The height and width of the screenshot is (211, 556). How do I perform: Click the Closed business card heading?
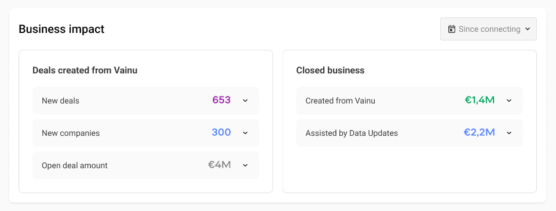click(x=330, y=71)
